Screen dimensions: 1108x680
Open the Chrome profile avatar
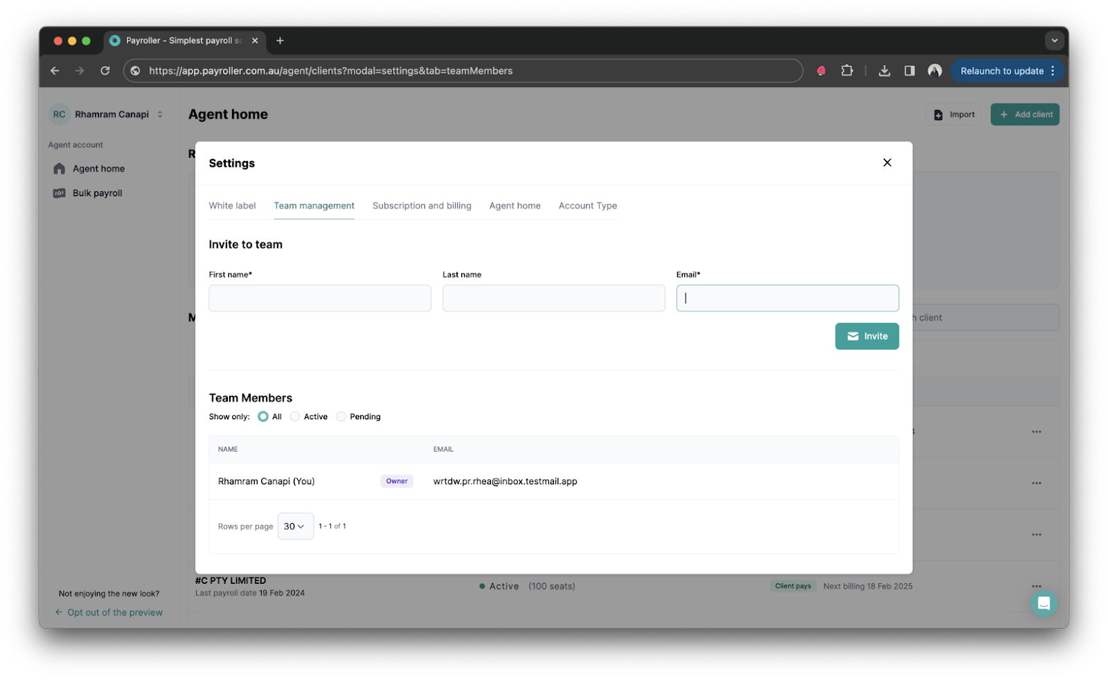tap(934, 71)
